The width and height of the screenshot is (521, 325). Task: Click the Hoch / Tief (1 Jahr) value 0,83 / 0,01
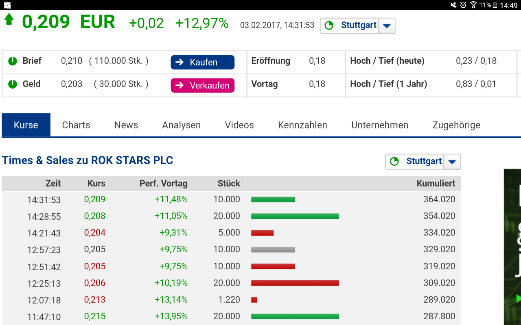[x=476, y=84]
